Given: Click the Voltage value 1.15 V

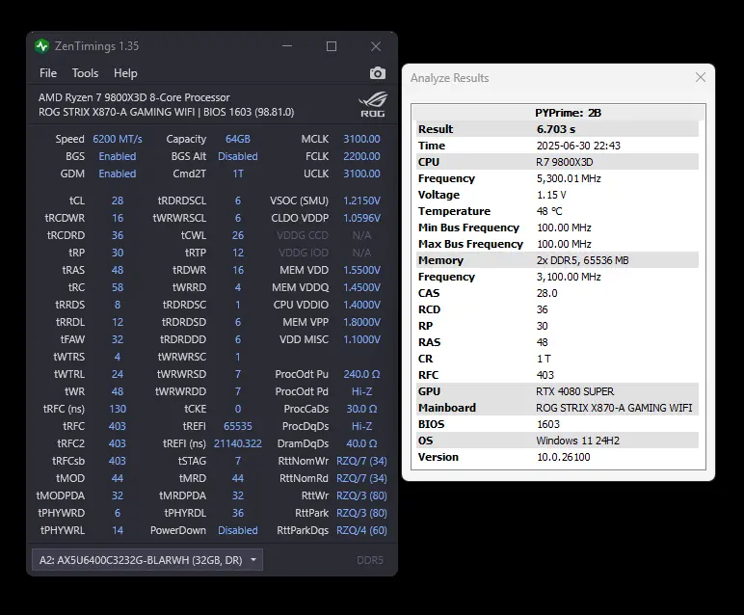Looking at the screenshot, I should coord(551,195).
